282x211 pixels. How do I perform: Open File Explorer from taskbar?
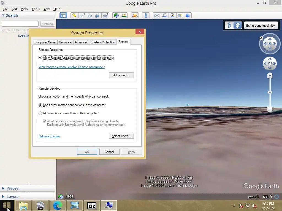point(23,206)
